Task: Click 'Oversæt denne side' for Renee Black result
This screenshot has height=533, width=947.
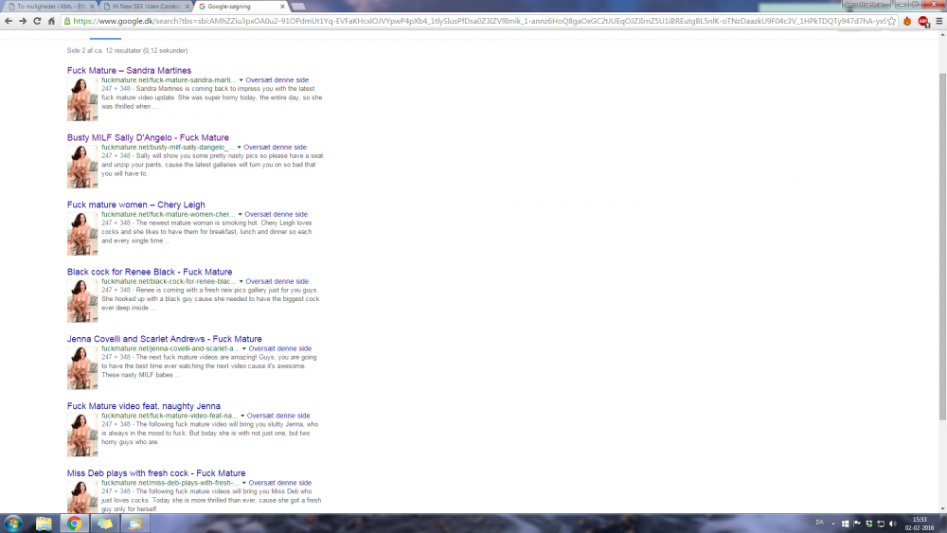Action: coord(277,280)
